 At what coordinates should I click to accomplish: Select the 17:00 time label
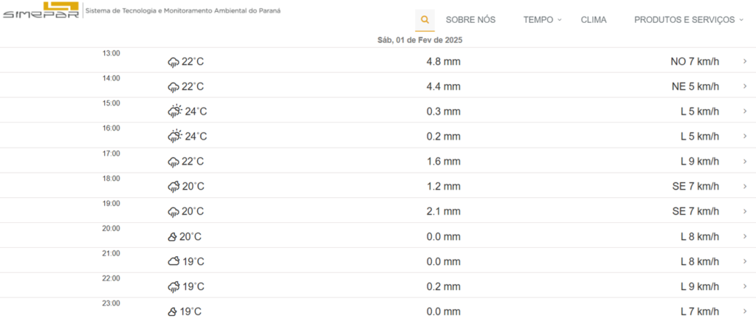[111, 154]
